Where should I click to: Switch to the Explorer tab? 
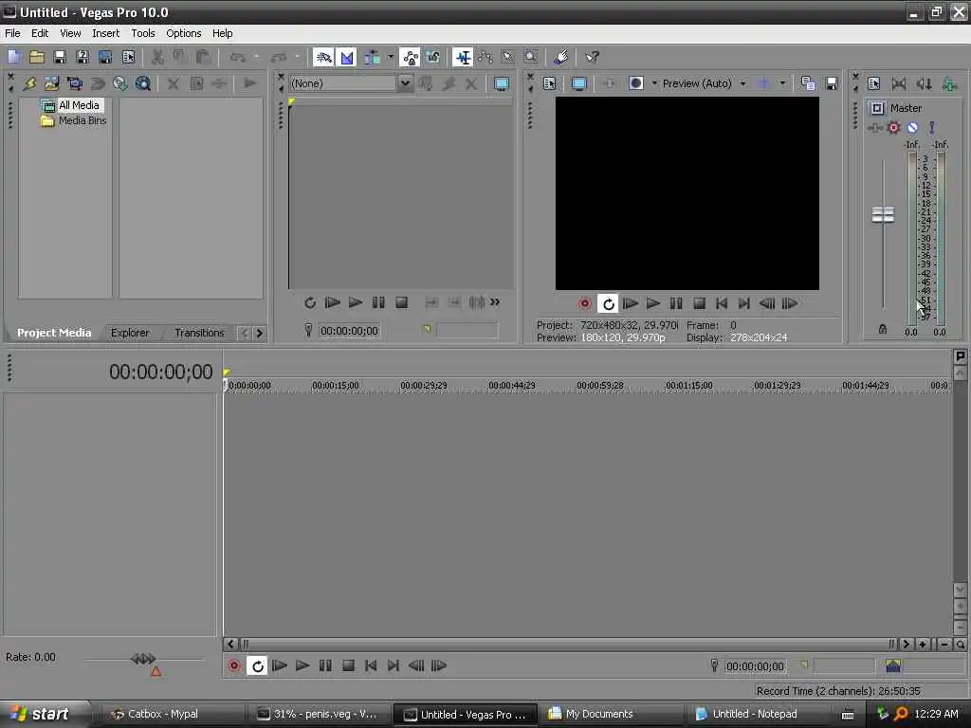coord(129,333)
